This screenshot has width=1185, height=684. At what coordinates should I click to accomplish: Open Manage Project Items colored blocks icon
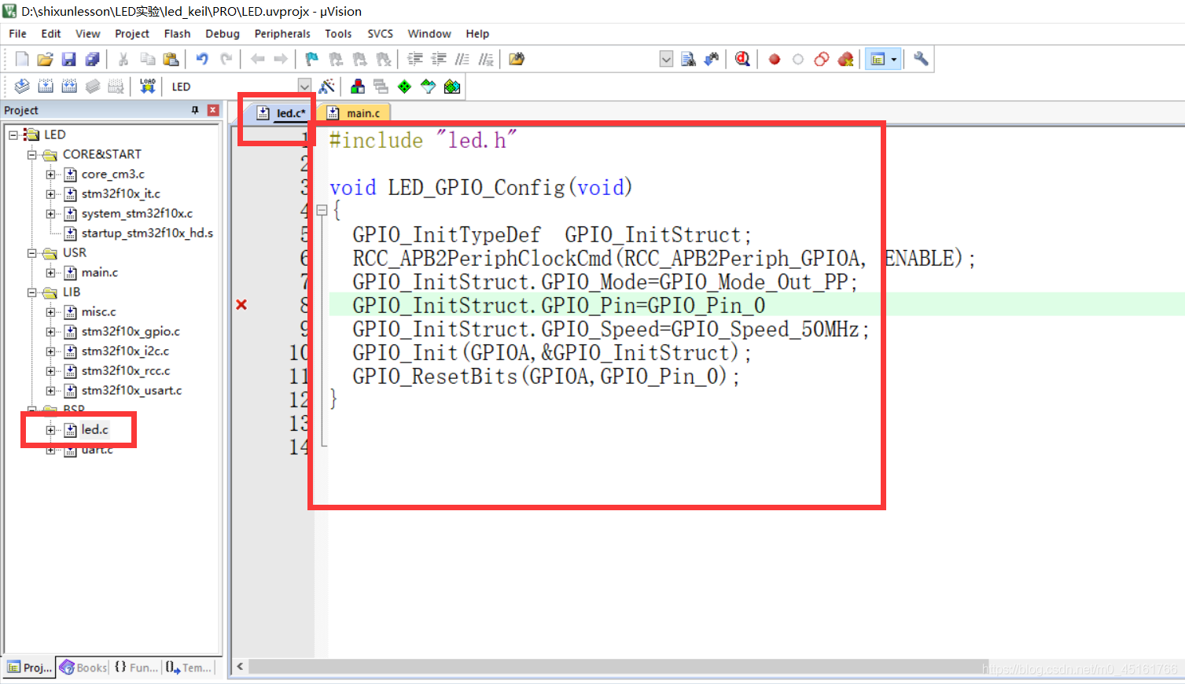point(358,86)
